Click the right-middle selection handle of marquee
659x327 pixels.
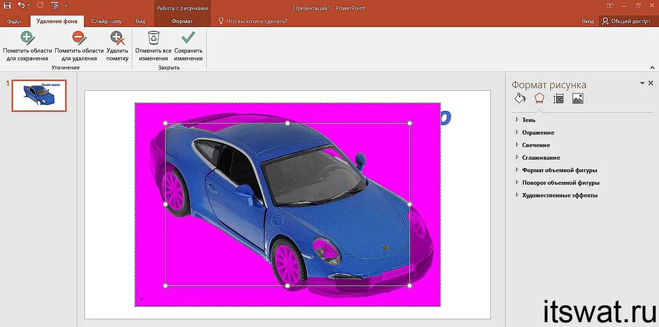410,204
